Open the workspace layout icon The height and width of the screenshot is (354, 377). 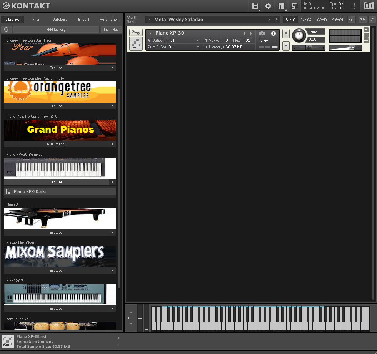pyautogui.click(x=281, y=6)
